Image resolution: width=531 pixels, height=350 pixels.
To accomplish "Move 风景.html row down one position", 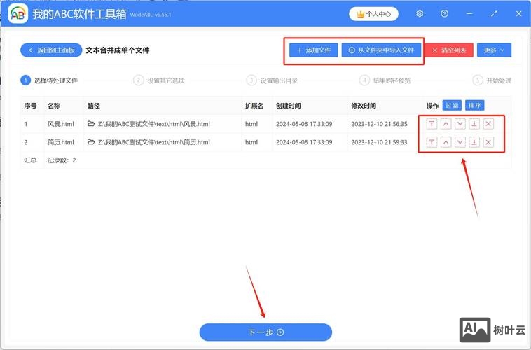I will pyautogui.click(x=460, y=124).
